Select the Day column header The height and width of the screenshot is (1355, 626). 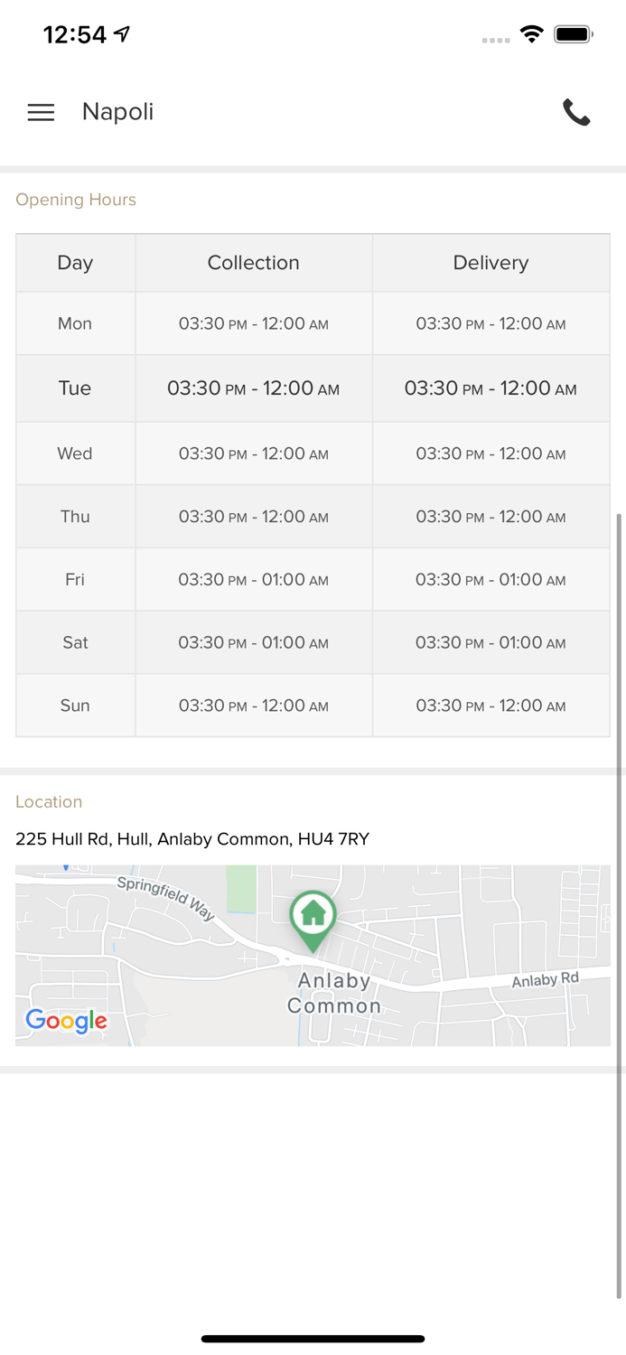(75, 263)
